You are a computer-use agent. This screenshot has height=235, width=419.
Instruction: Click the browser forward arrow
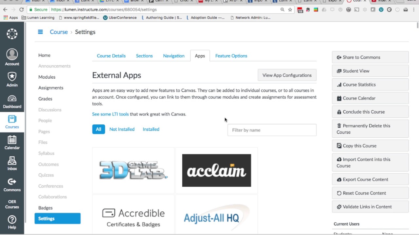point(13,10)
